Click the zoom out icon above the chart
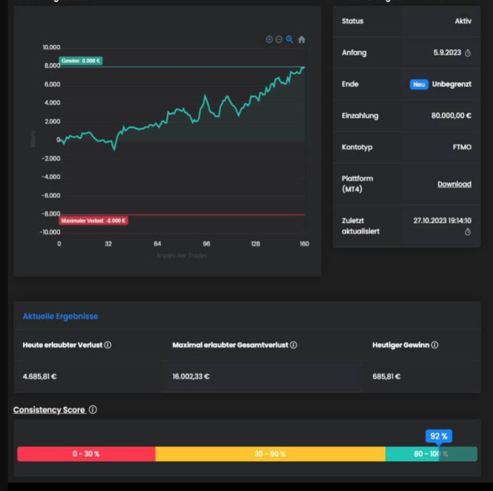The image size is (493, 491). click(x=279, y=39)
